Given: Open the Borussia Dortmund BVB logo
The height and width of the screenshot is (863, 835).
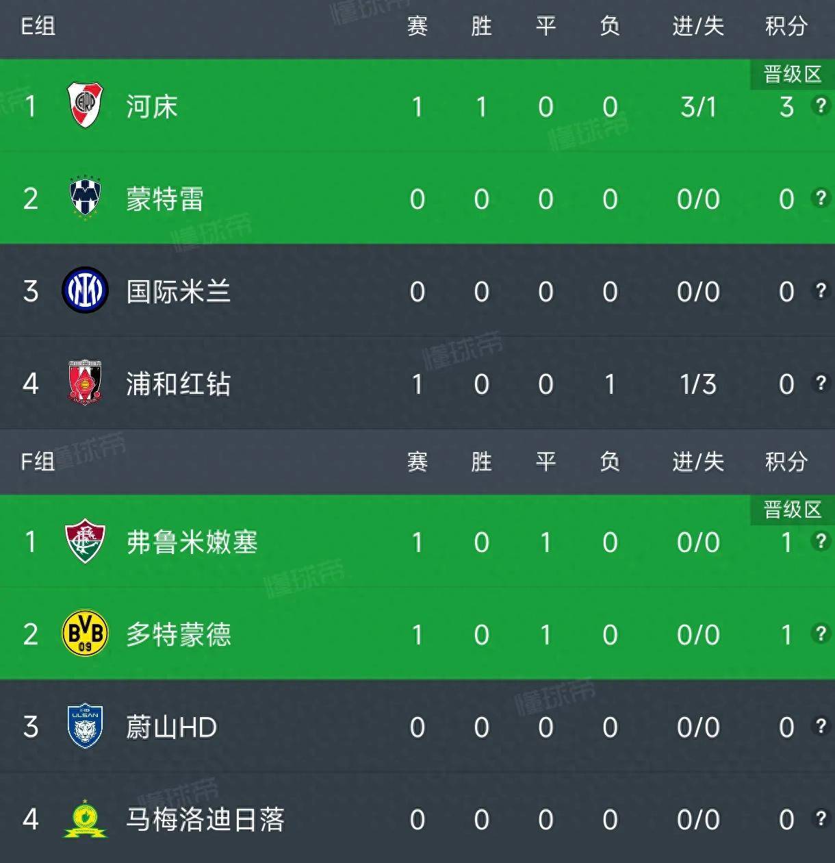Looking at the screenshot, I should click(x=85, y=634).
